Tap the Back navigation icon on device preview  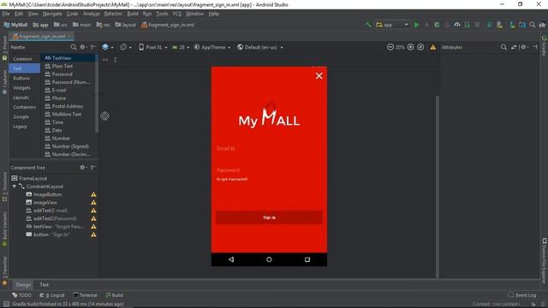coord(231,259)
